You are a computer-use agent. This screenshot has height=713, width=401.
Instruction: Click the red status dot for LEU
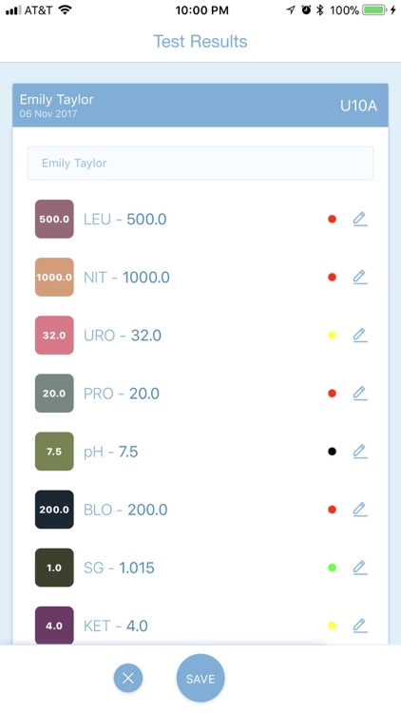pos(333,220)
